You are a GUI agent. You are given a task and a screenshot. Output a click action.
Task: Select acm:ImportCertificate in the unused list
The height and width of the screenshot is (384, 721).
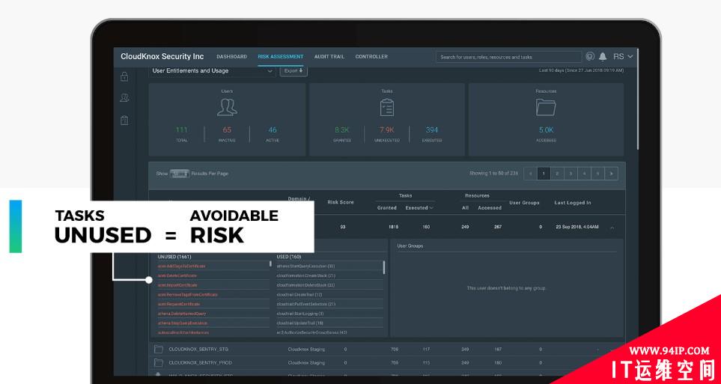[x=177, y=285]
